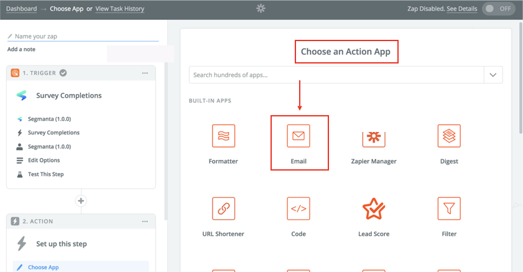This screenshot has height=272, width=523.
Task: Open the See Details link
Action: coord(461,9)
